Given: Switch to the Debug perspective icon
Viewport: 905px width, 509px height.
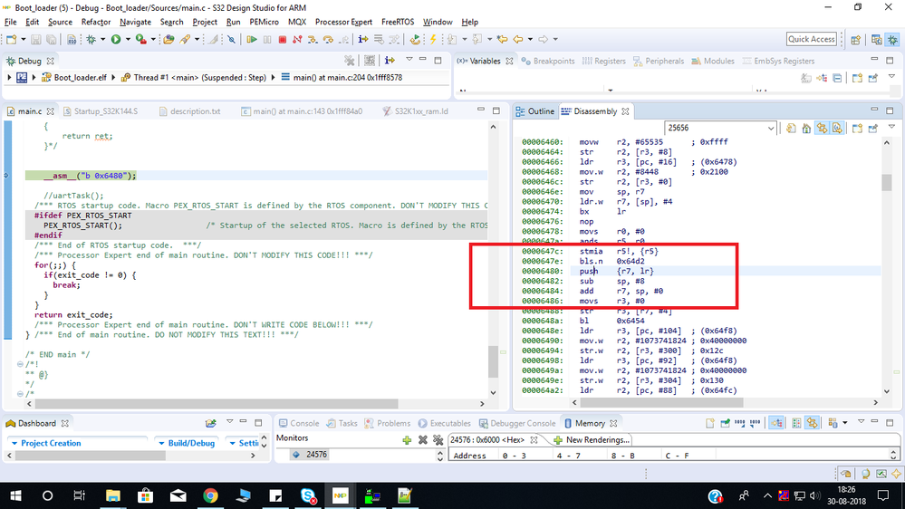Looking at the screenshot, I should tap(893, 39).
